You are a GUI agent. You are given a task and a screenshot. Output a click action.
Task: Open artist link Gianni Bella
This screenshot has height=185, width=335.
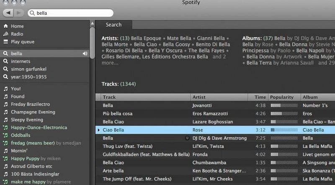click(211, 38)
